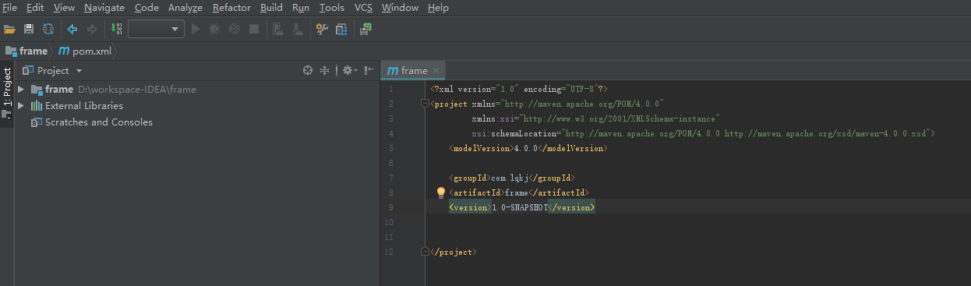Click the artifactId value frame

coord(517,192)
